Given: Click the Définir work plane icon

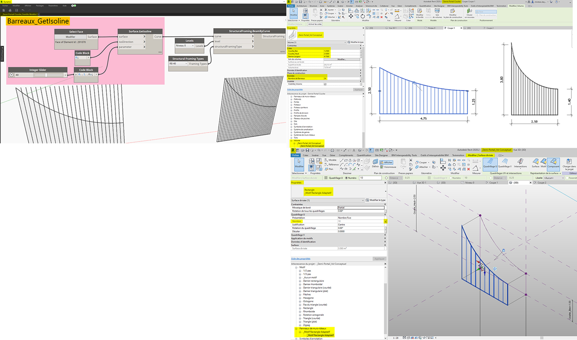Looking at the screenshot, I should click(x=375, y=163).
